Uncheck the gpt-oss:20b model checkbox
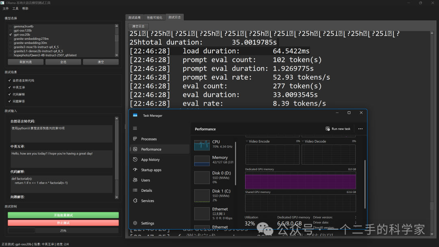439x247 pixels. [11, 35]
